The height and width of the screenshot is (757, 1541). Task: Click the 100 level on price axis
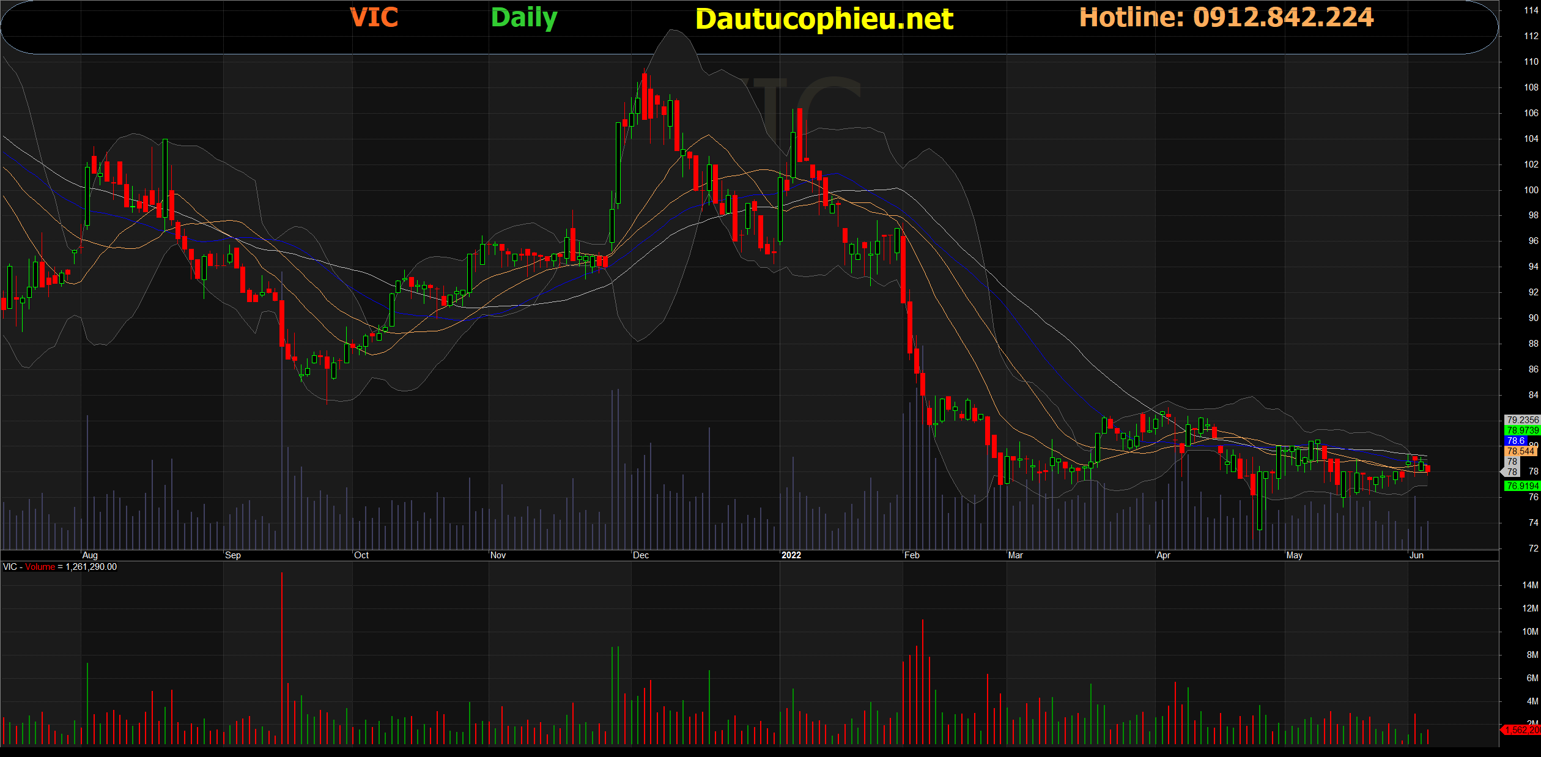[x=1531, y=190]
